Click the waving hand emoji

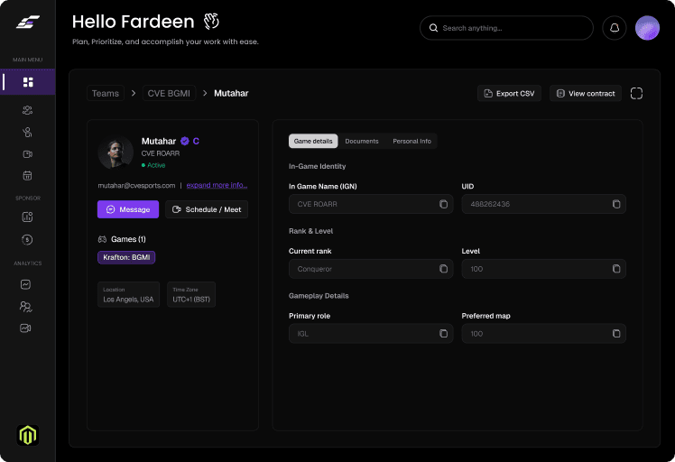click(211, 21)
